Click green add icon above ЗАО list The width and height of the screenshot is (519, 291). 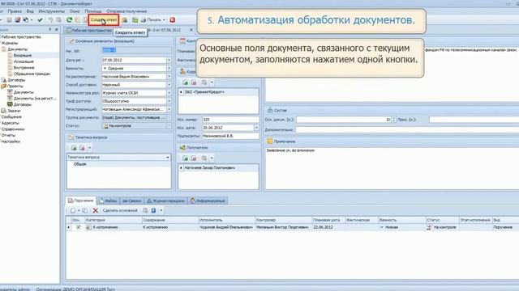(x=186, y=82)
